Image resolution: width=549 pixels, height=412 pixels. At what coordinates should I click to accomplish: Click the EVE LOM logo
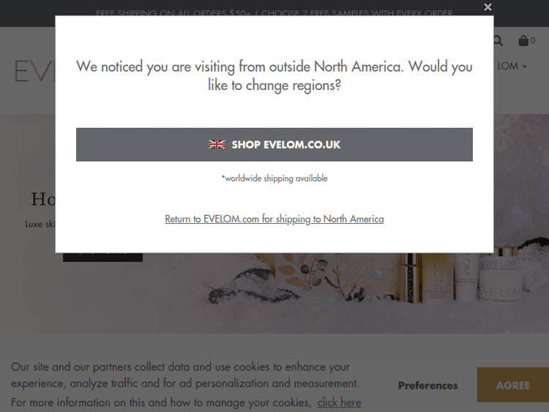click(x=34, y=71)
